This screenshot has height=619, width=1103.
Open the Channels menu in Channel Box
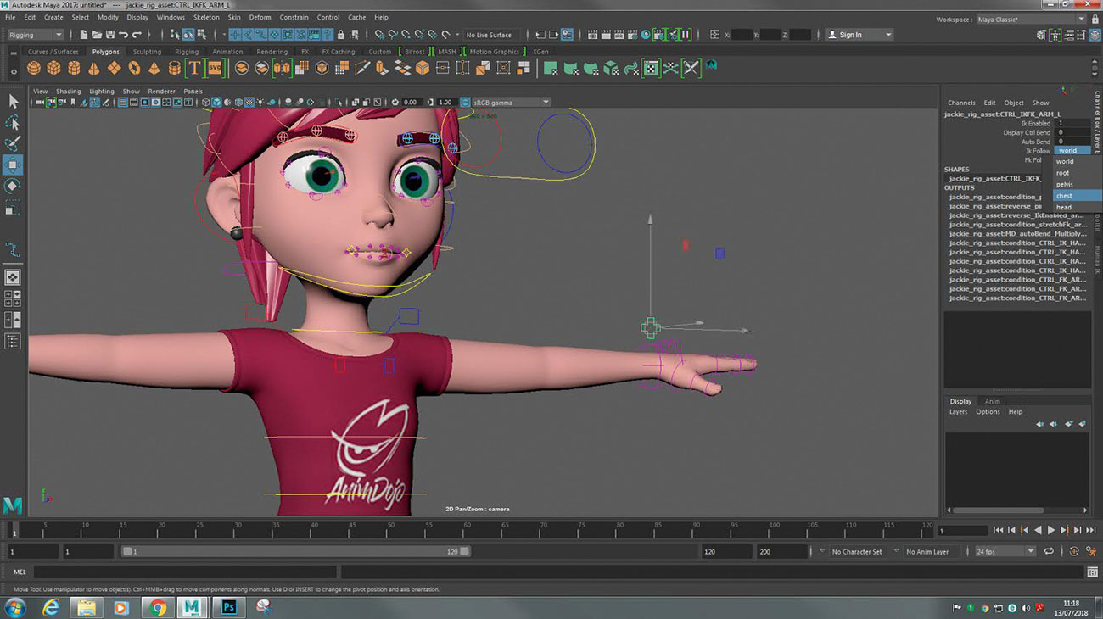click(x=961, y=103)
